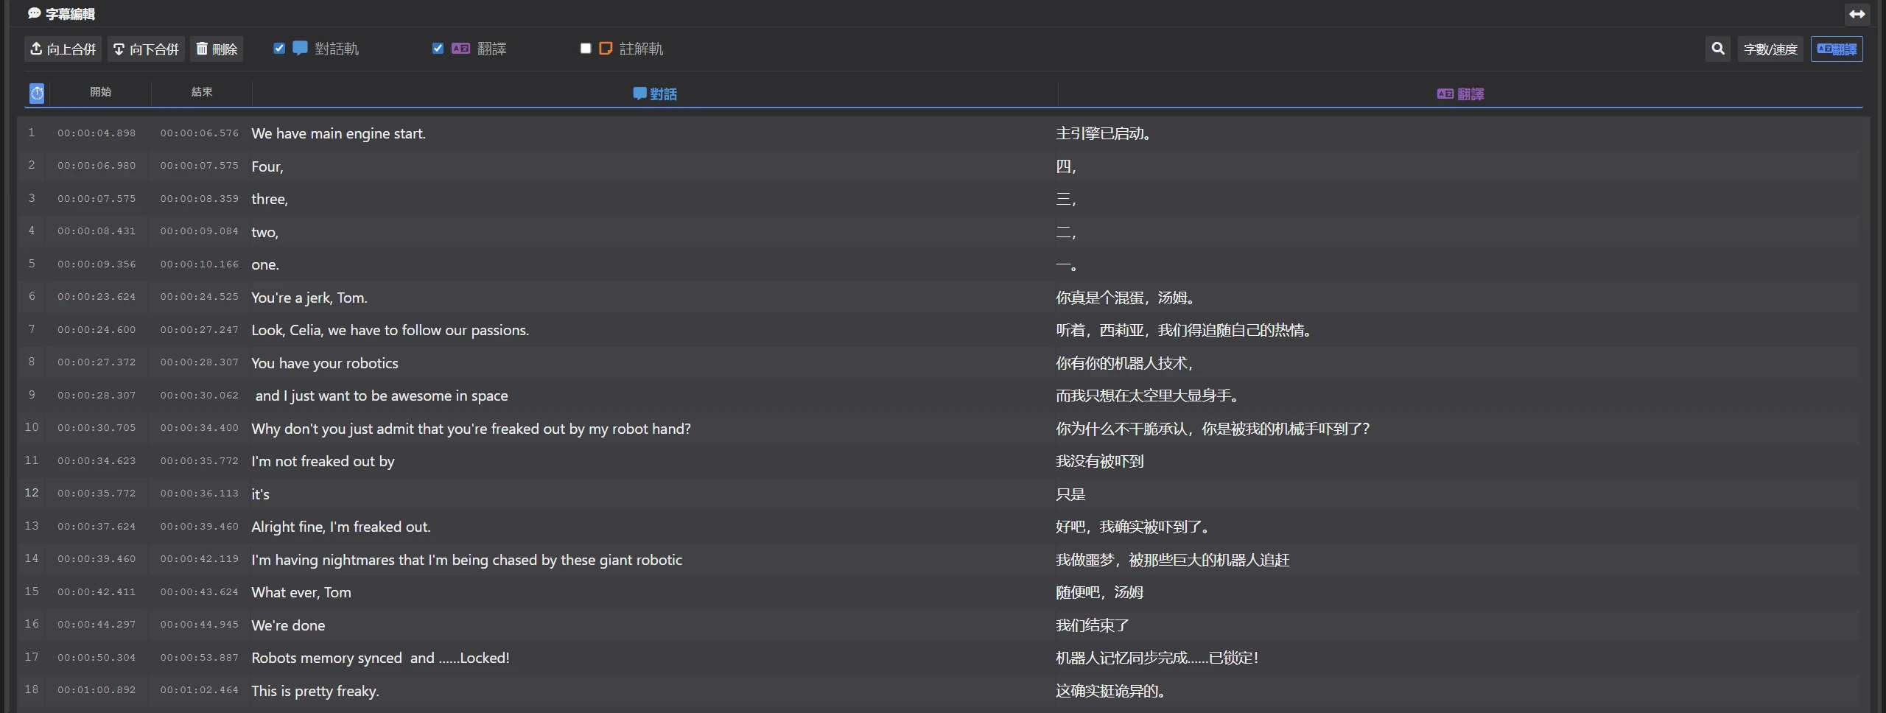
Task: Click the translation '我没有被吓到'
Action: tap(1099, 461)
